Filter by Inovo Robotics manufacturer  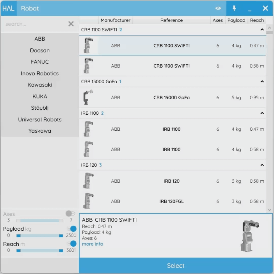click(x=40, y=73)
